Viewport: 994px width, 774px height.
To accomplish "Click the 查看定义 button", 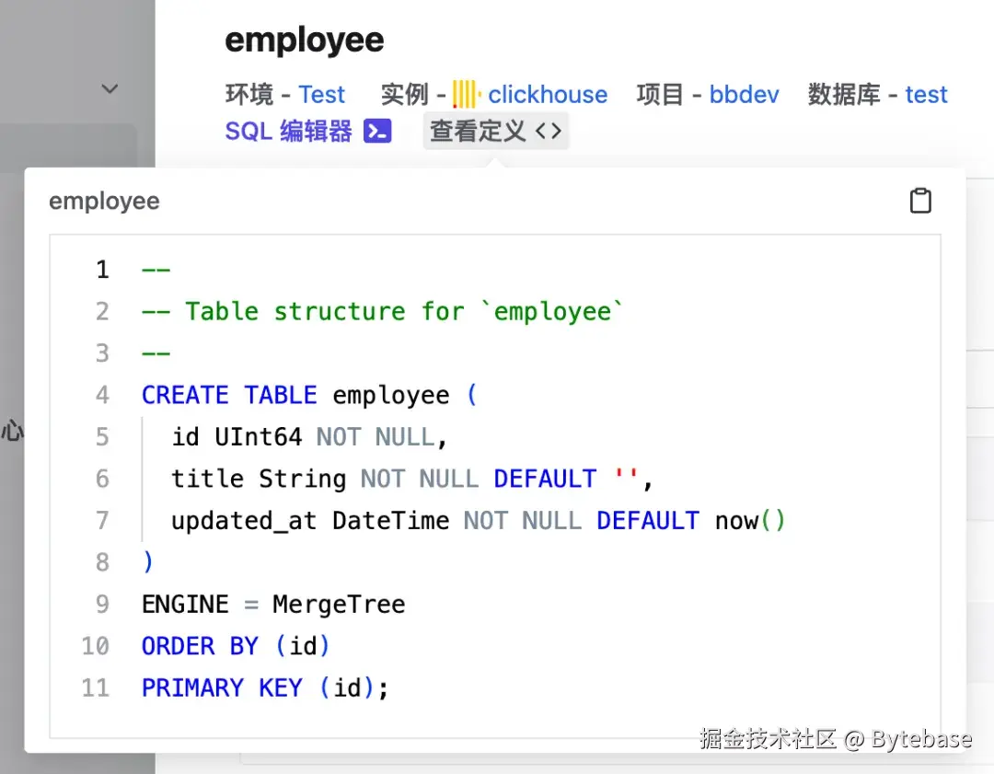I will [x=496, y=132].
